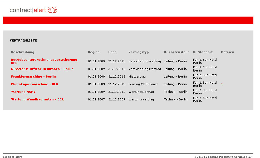Screen dimensions: 260x158
Task: Click the Beginn column header
Action: [x=94, y=52]
